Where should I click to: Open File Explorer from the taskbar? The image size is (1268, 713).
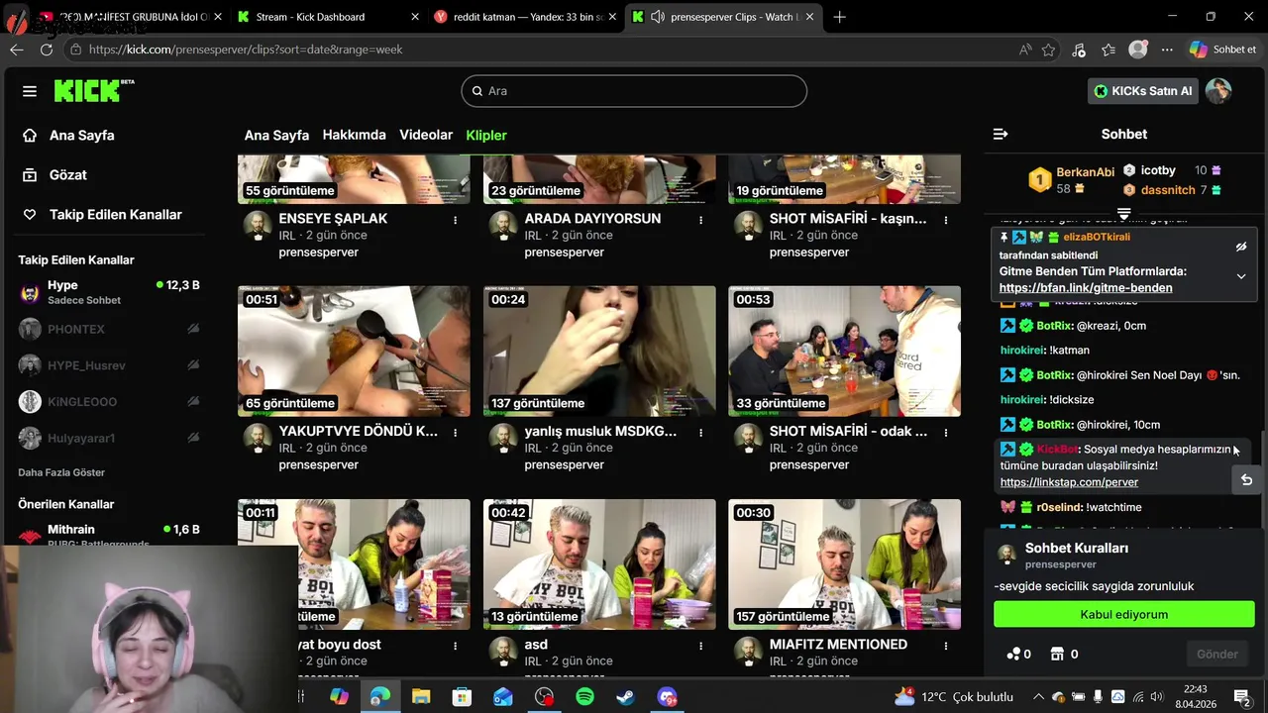tap(420, 697)
